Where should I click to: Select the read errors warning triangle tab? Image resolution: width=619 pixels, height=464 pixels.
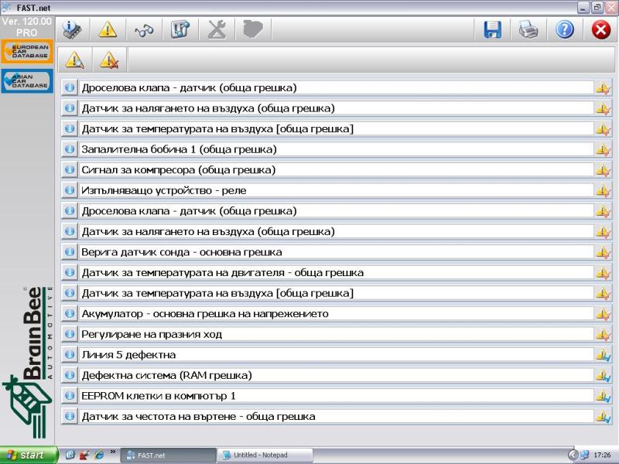tap(75, 60)
